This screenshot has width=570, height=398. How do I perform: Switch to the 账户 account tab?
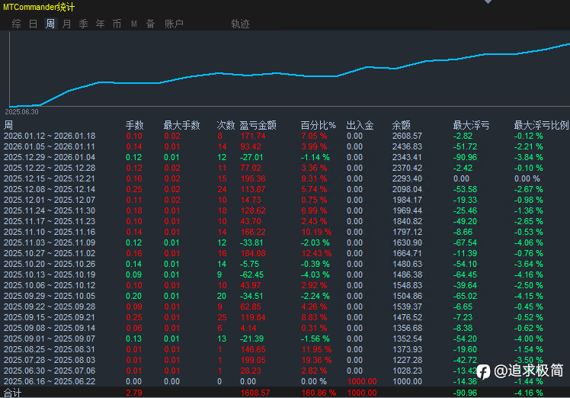click(174, 24)
